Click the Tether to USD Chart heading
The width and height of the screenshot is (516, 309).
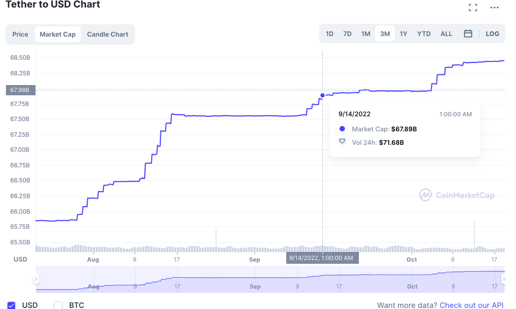tap(53, 5)
